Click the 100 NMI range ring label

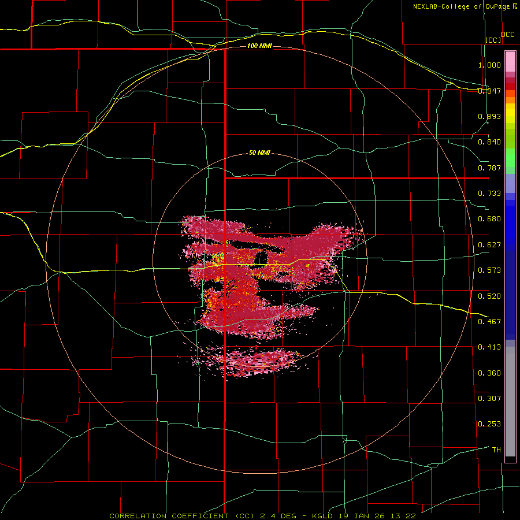[x=259, y=46]
